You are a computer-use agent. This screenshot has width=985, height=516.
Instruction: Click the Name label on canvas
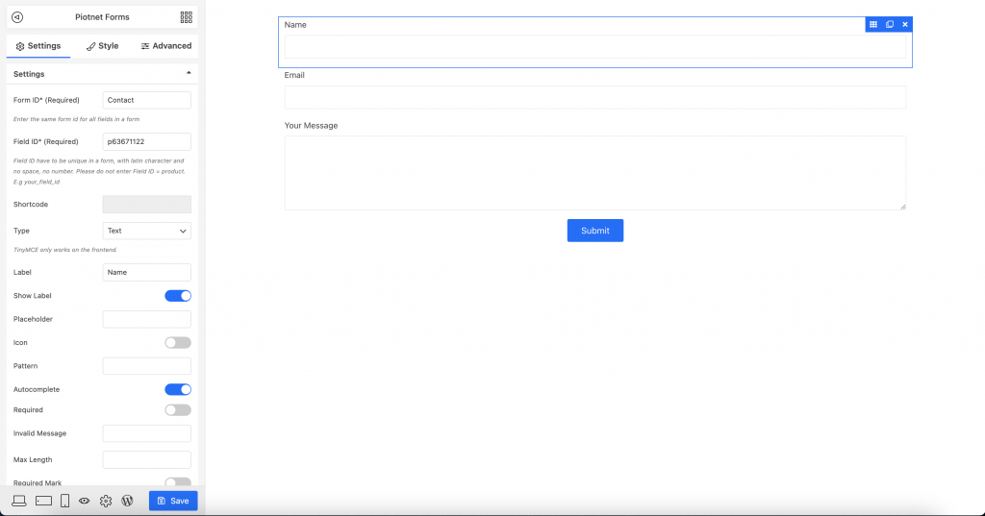tap(295, 24)
